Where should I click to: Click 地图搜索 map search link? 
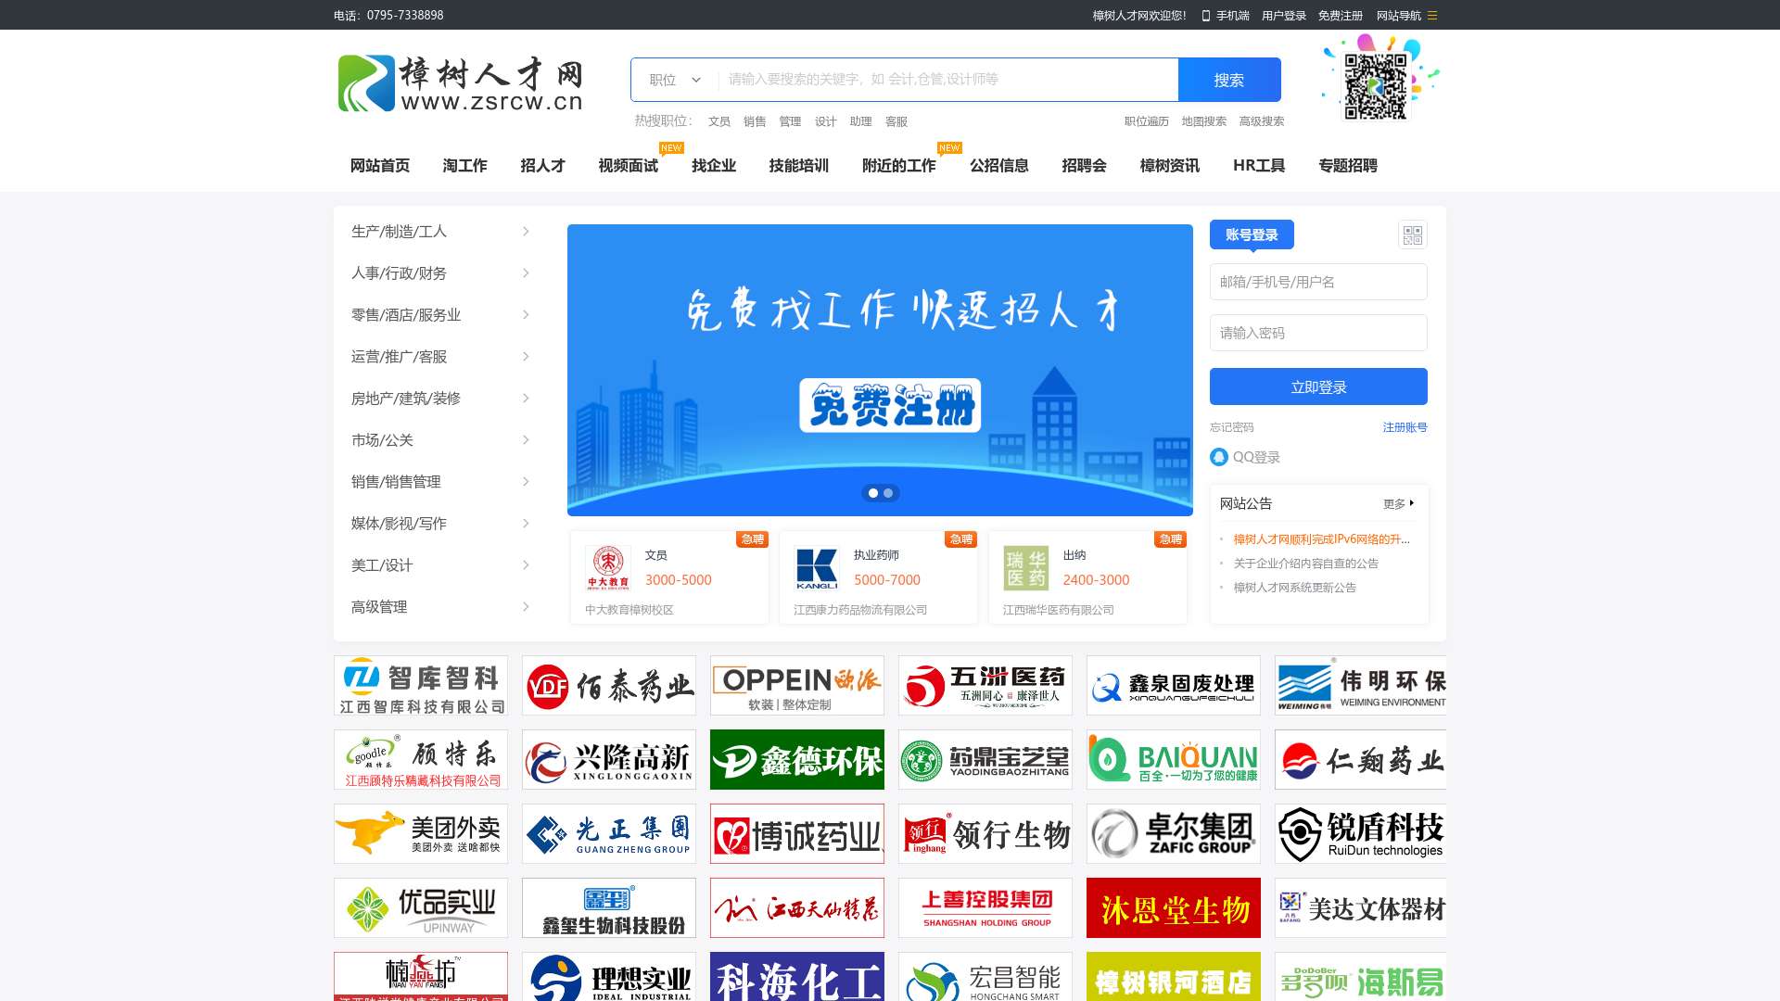pos(1203,121)
